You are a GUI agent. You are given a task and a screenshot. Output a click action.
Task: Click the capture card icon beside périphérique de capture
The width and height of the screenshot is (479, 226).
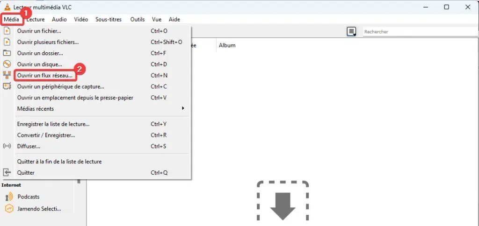7,86
